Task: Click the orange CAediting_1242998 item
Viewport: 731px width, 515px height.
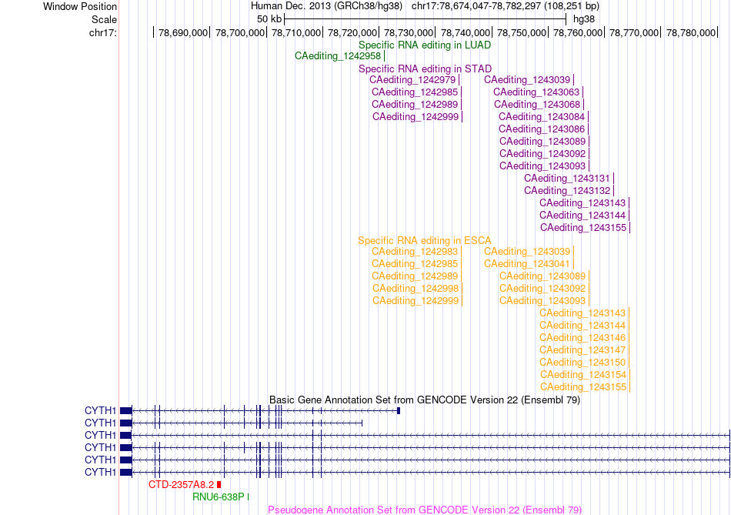Action: [x=416, y=289]
